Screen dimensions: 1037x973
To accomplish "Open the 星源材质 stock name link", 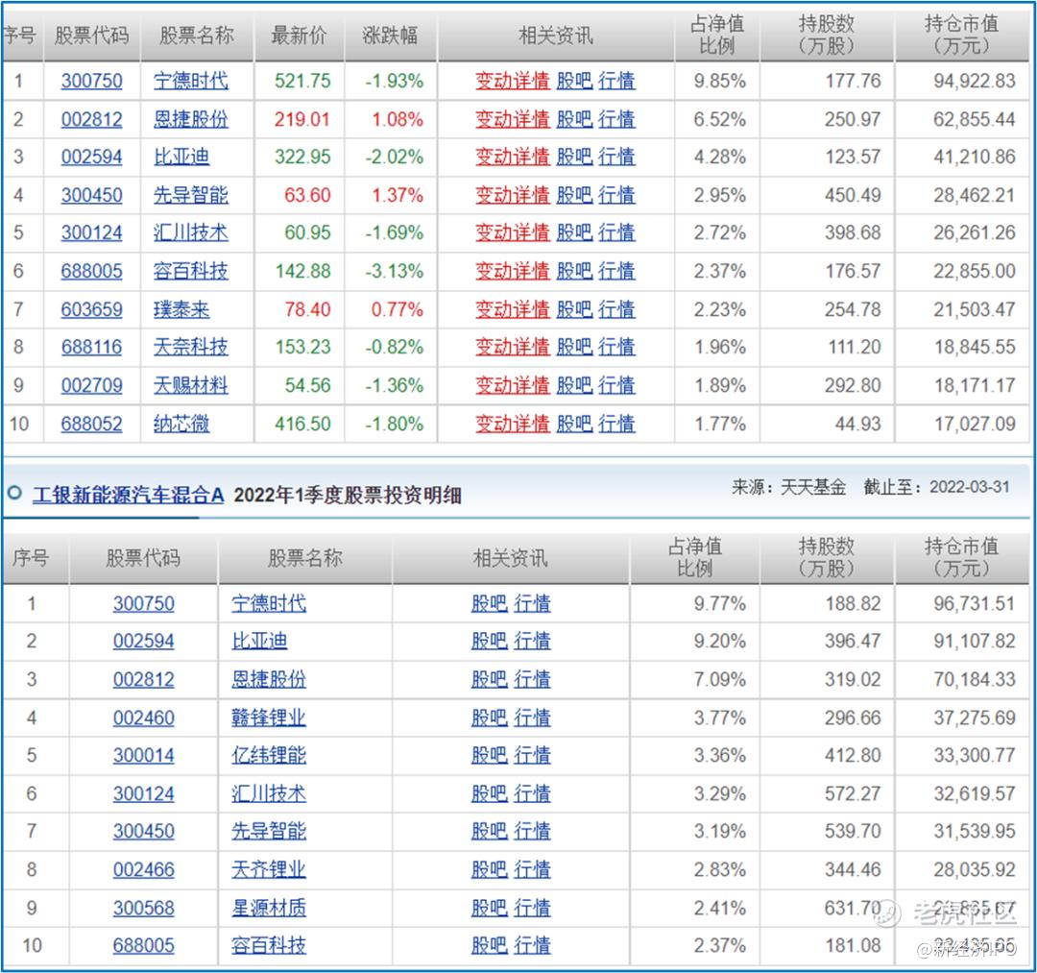I will pyautogui.click(x=269, y=909).
